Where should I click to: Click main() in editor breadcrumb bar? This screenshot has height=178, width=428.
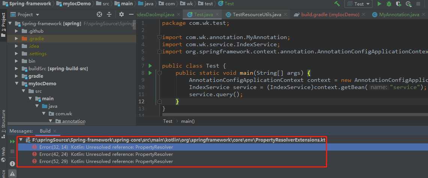(188, 121)
